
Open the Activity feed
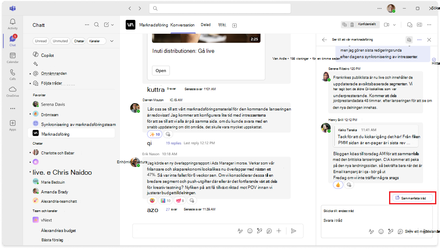tap(13, 24)
